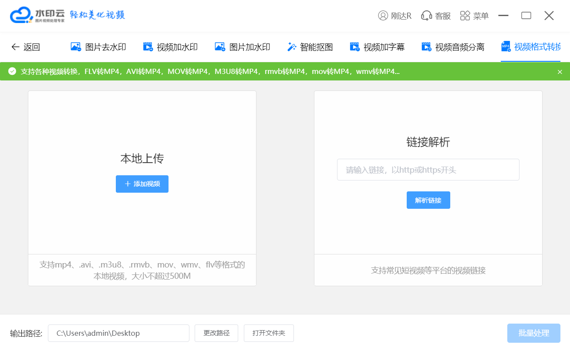Open the 视频加字幕 feature
Image resolution: width=570 pixels, height=351 pixels.
point(377,47)
